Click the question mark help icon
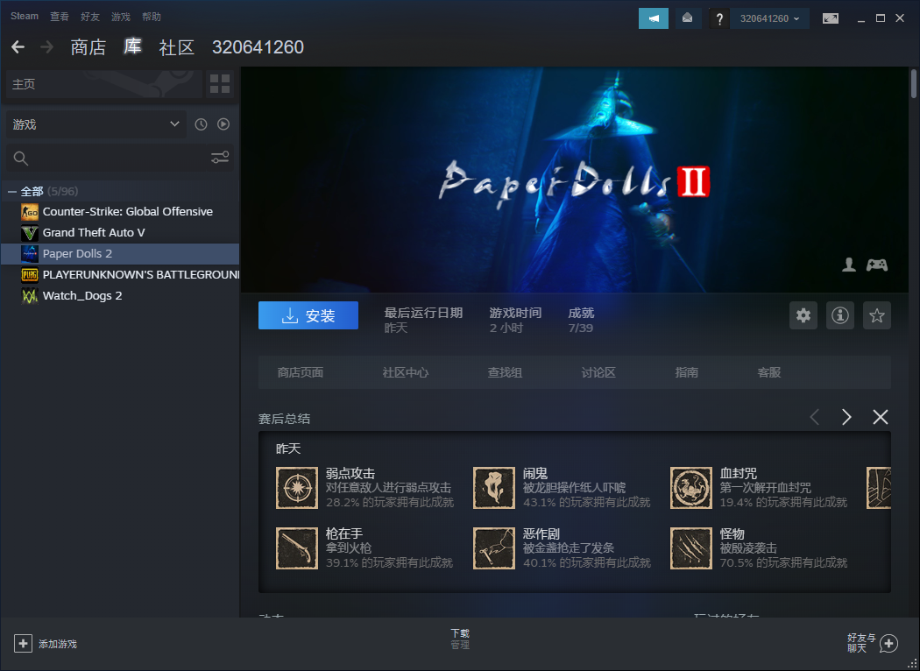The image size is (920, 671). point(719,18)
